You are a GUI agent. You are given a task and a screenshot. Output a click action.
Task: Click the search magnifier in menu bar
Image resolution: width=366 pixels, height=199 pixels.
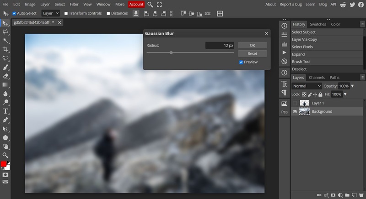pyautogui.click(x=151, y=5)
